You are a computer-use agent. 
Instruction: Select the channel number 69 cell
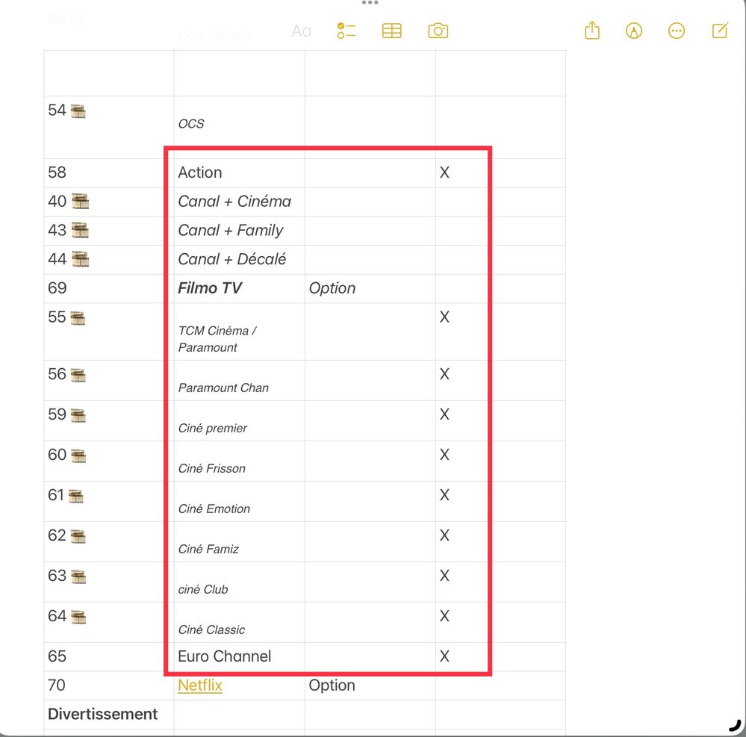click(109, 288)
